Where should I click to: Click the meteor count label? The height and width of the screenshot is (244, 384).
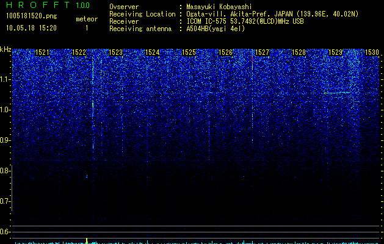[x=87, y=19]
